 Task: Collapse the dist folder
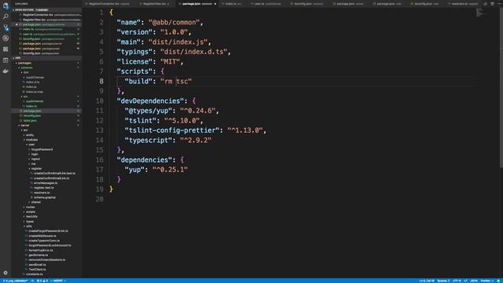pos(26,72)
